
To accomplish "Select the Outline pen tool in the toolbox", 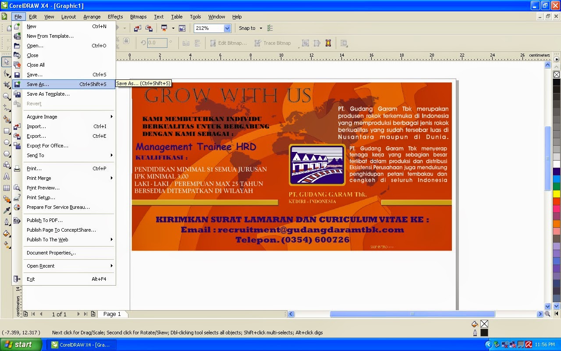I will [x=7, y=222].
